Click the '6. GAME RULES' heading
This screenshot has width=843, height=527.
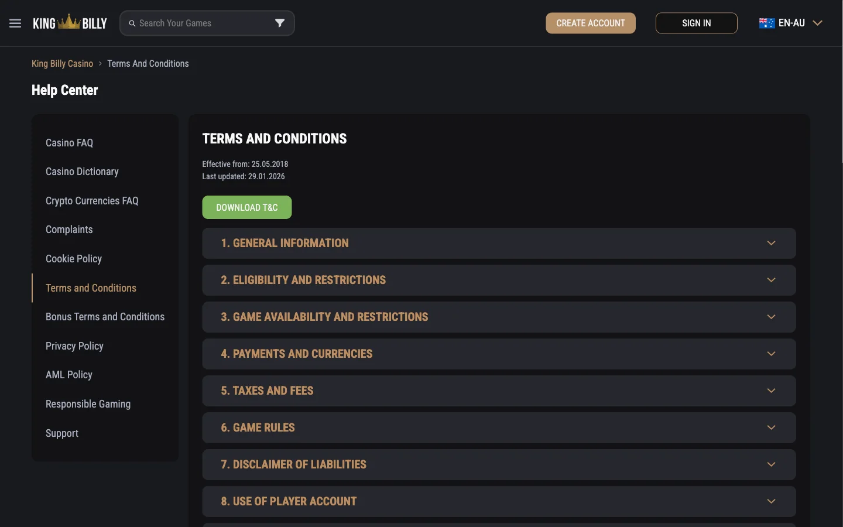click(258, 427)
